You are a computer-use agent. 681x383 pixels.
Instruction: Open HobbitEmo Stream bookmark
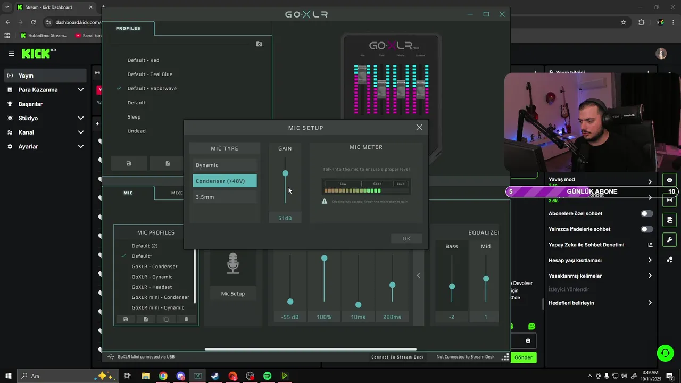point(44,35)
